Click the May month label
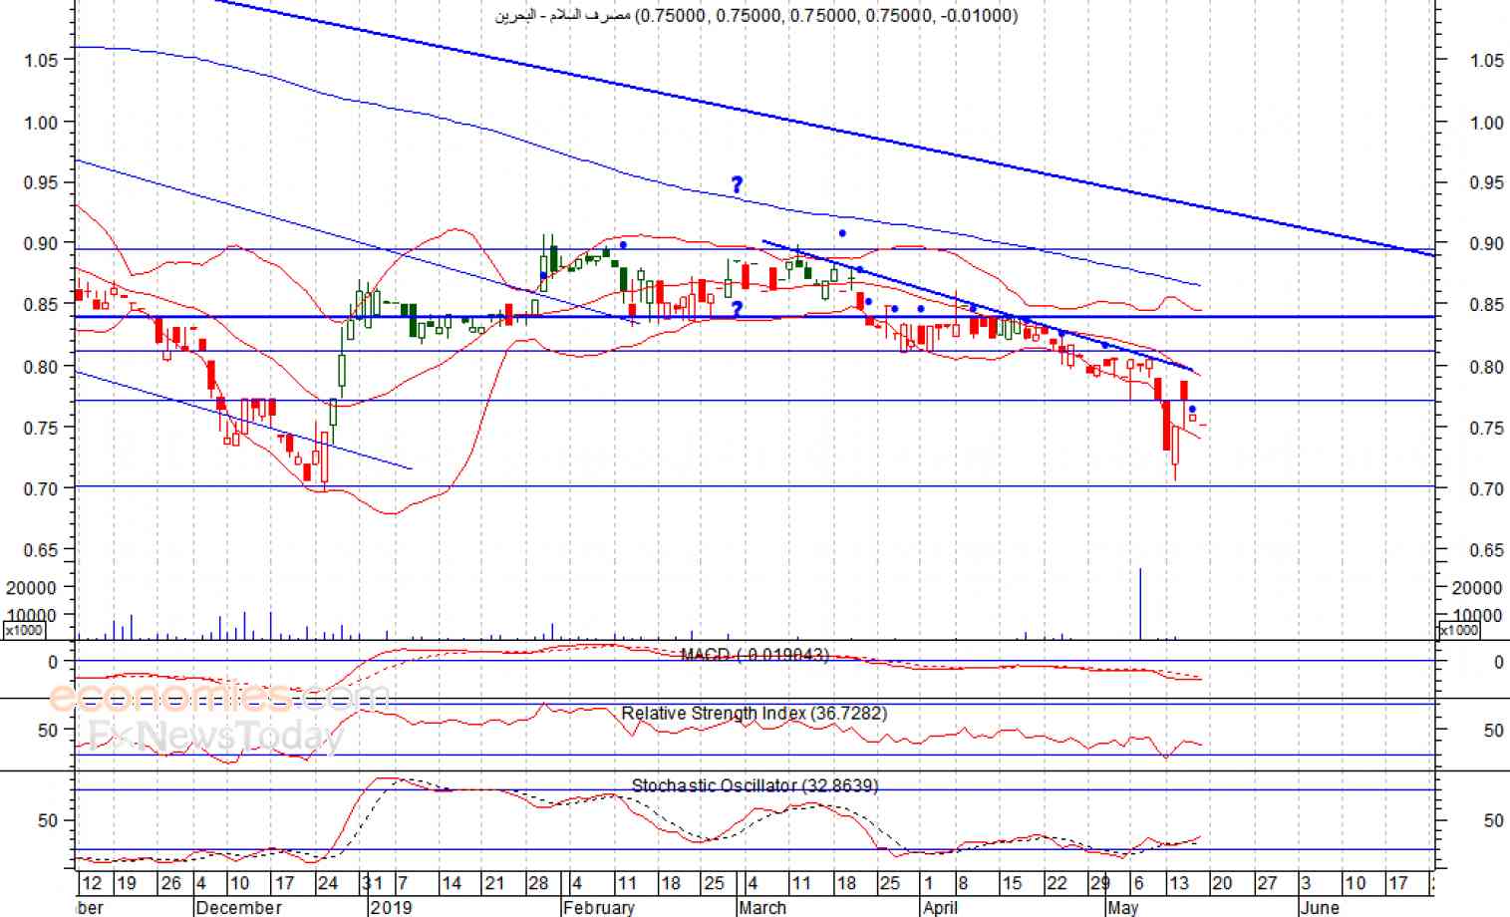Viewport: 1510px width, 917px height. (x=1122, y=907)
